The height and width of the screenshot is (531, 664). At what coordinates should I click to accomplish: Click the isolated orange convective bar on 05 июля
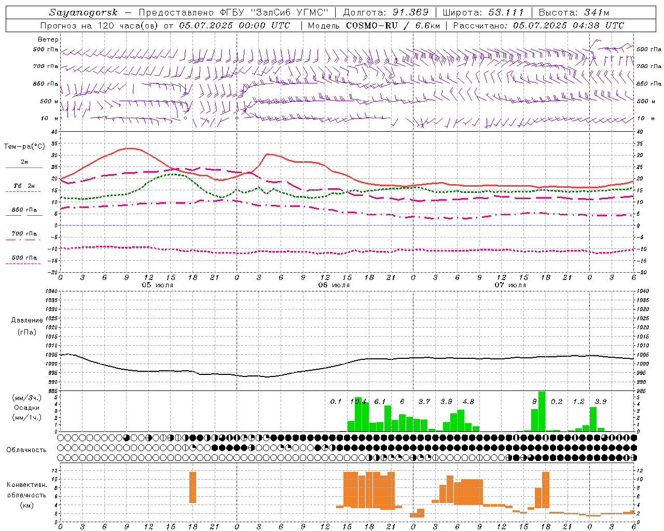[192, 487]
